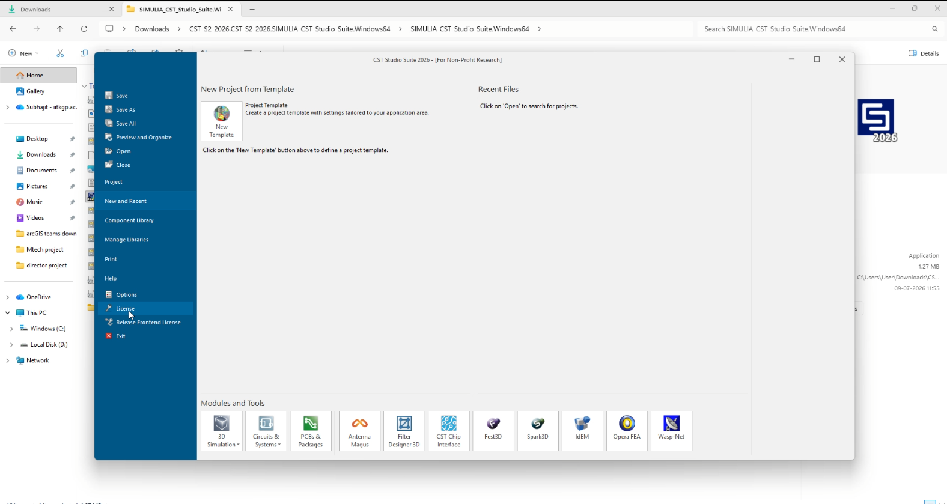
Task: Open the IdEM tool
Action: 582,431
